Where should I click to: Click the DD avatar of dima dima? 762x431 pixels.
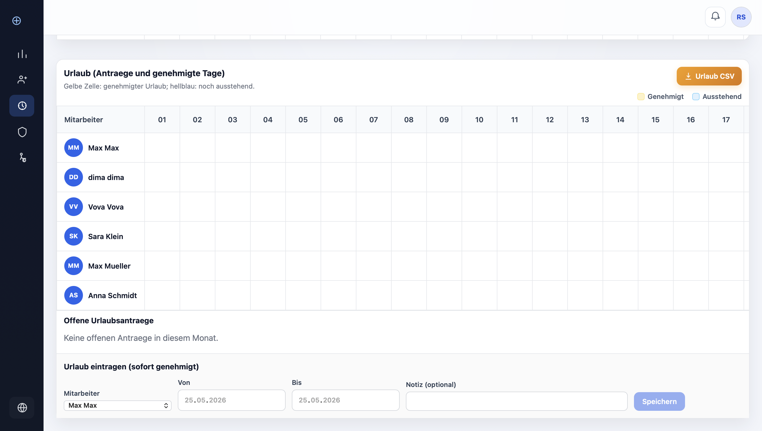pos(73,177)
